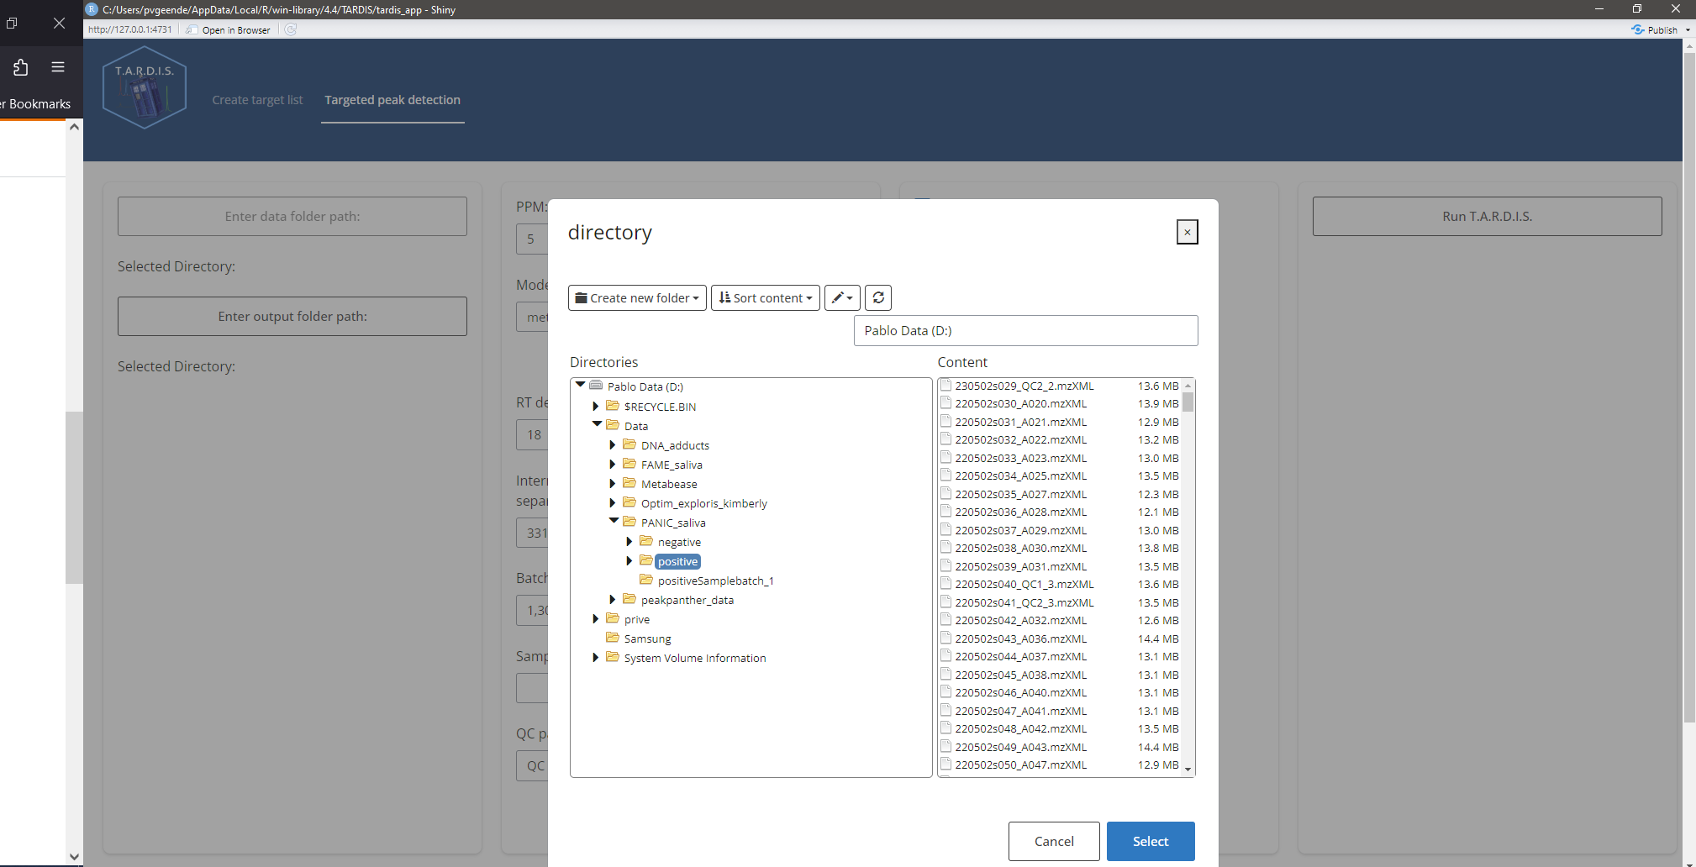Viewport: 1696px width, 867px height.
Task: Switch to Create target list tab
Action: (x=257, y=100)
